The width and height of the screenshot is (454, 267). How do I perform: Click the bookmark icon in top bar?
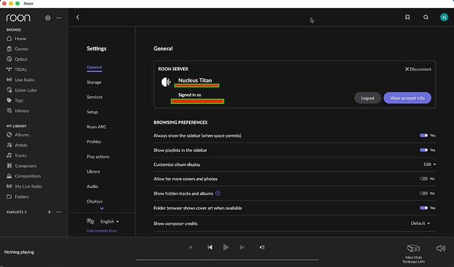[407, 17]
